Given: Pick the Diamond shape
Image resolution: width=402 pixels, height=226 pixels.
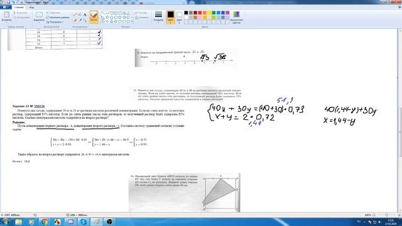Looking at the screenshot, I should tap(107, 17).
